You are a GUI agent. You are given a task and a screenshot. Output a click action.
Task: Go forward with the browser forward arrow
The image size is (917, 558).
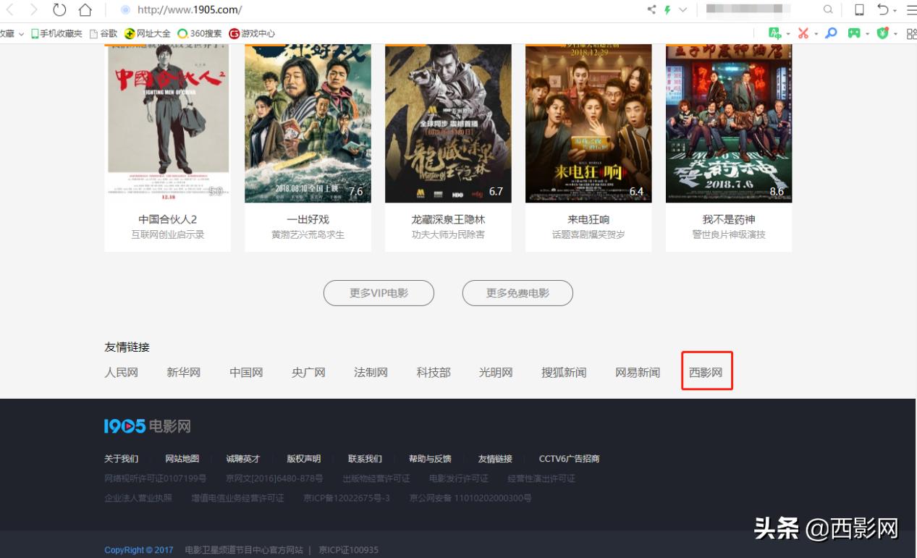[34, 9]
